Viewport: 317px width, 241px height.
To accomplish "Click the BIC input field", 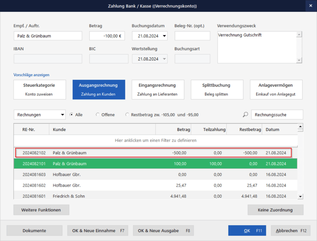I will pyautogui.click(x=109, y=59).
